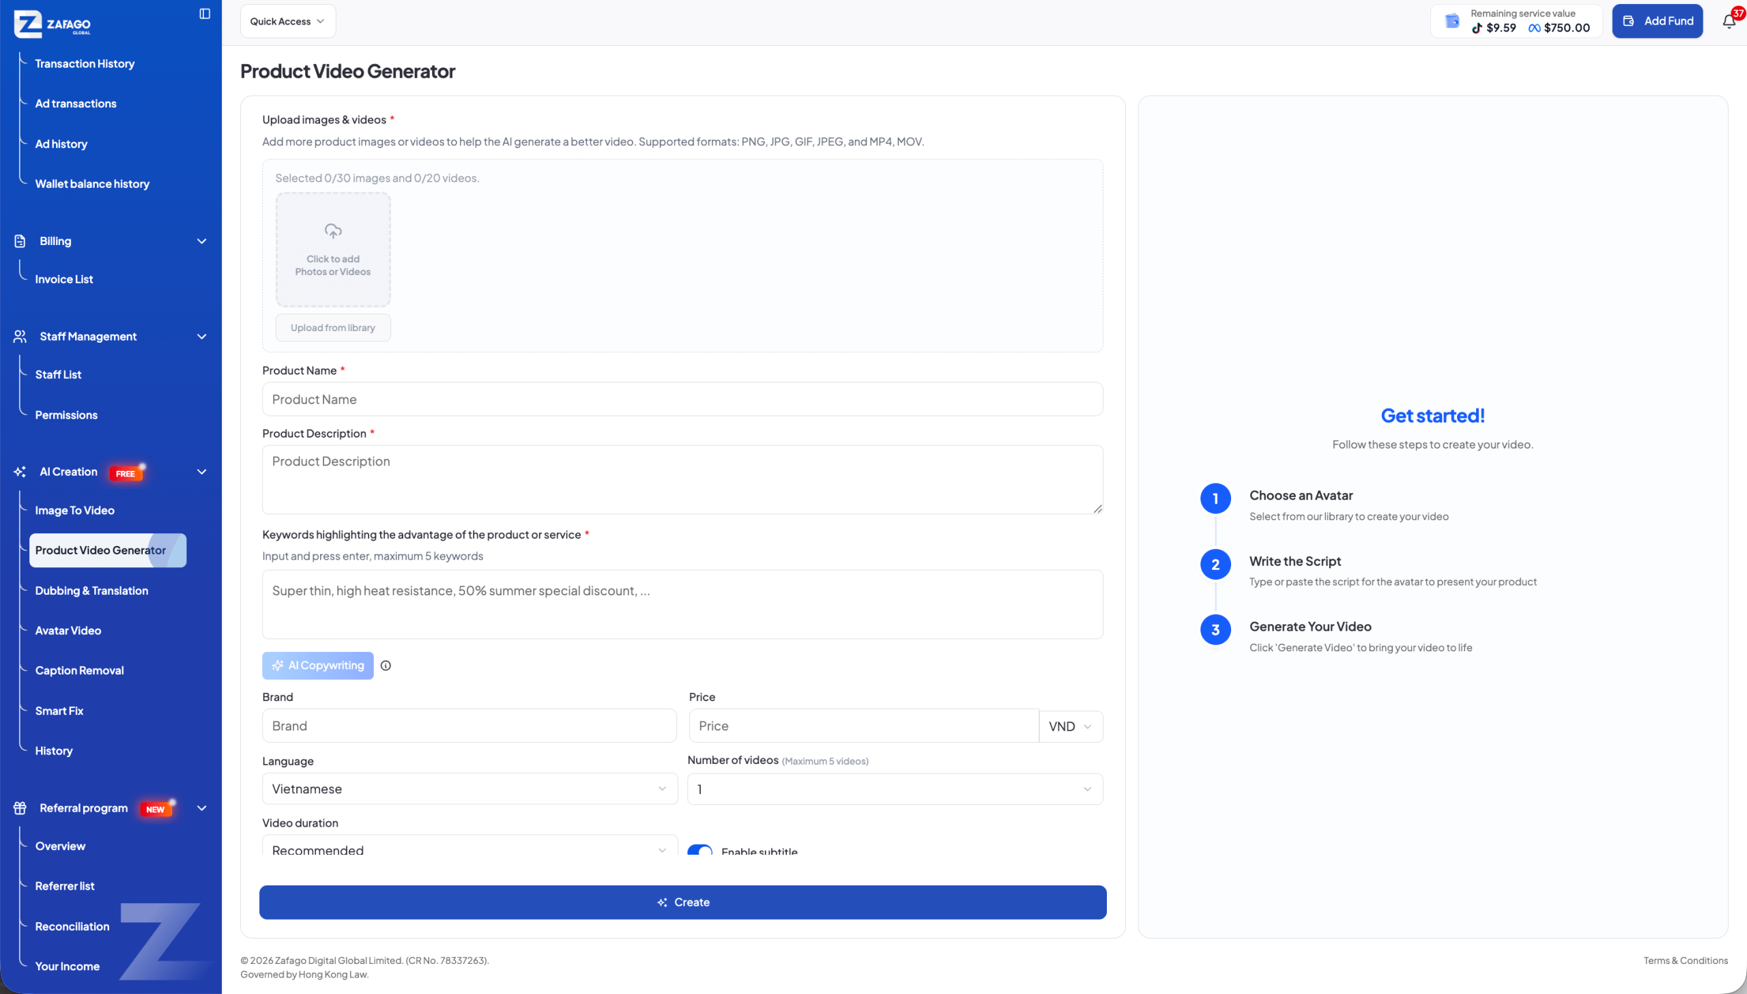
Task: Click the AI Copywriting info icon
Action: click(x=386, y=666)
